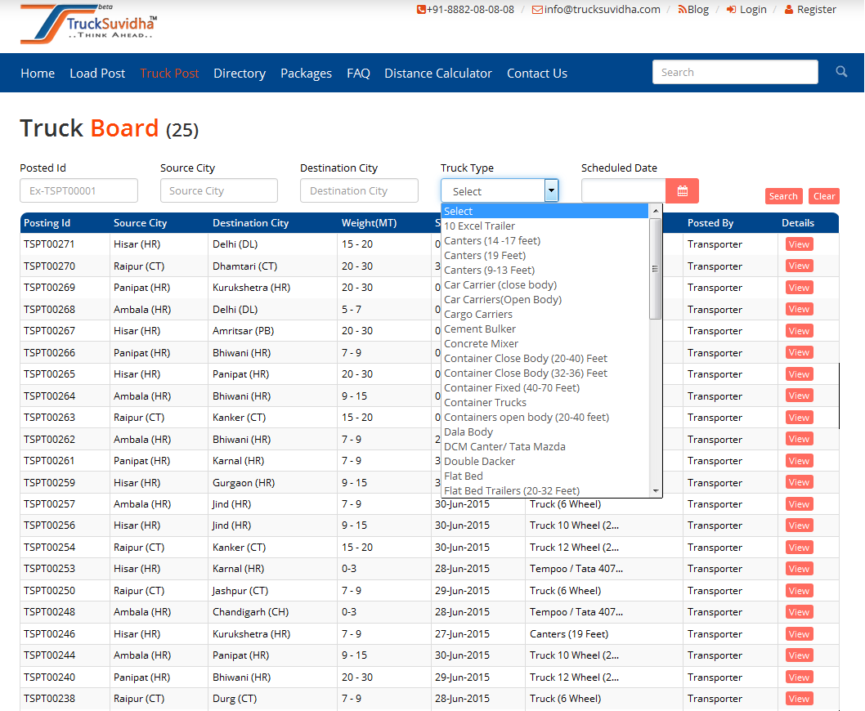The height and width of the screenshot is (711, 865).
Task: Open the Directory menu item
Action: pyautogui.click(x=240, y=74)
